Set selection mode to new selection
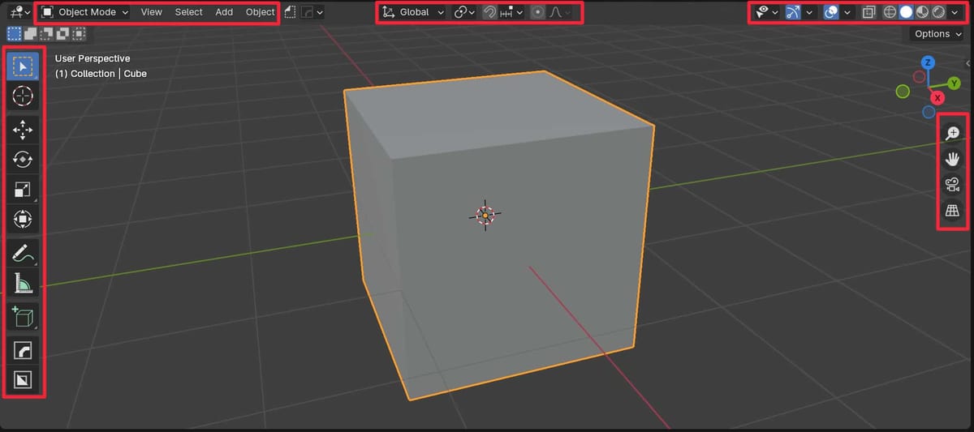Viewport: 974px width, 432px height. pyautogui.click(x=14, y=34)
